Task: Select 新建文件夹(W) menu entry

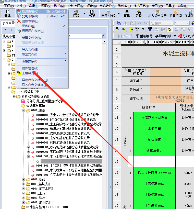Action: click(41, 38)
